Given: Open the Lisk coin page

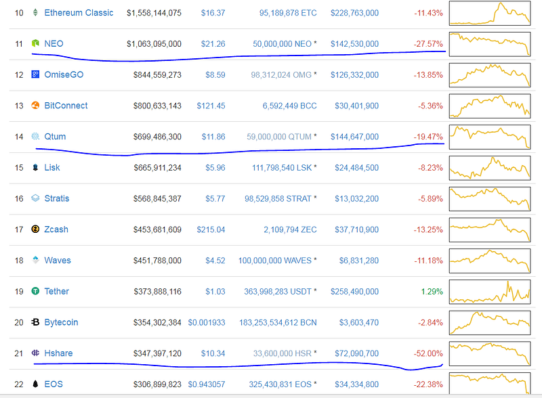Looking at the screenshot, I should click(52, 168).
